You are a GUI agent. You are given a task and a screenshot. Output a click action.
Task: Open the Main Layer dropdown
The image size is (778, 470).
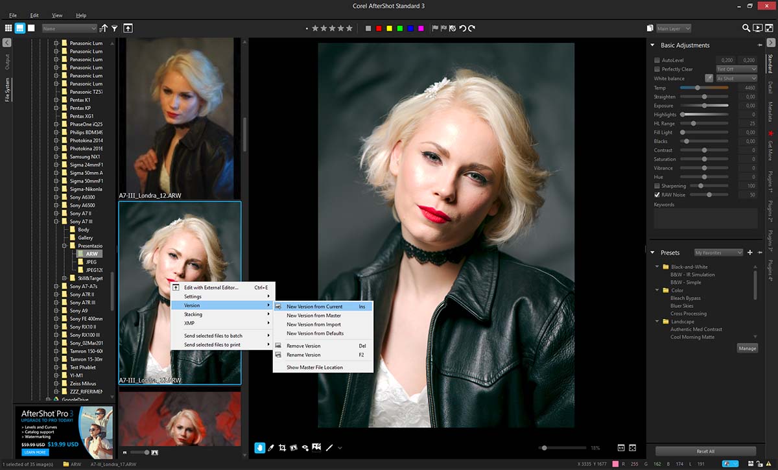pos(673,29)
